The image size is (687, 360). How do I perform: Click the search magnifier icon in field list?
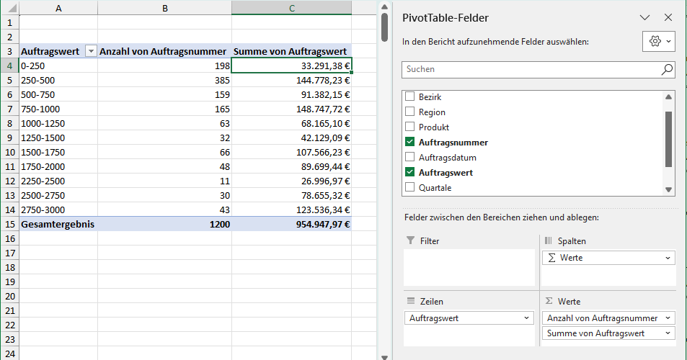coord(667,70)
